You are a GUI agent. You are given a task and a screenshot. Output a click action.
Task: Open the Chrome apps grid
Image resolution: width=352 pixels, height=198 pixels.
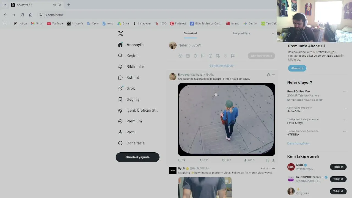coord(4,24)
